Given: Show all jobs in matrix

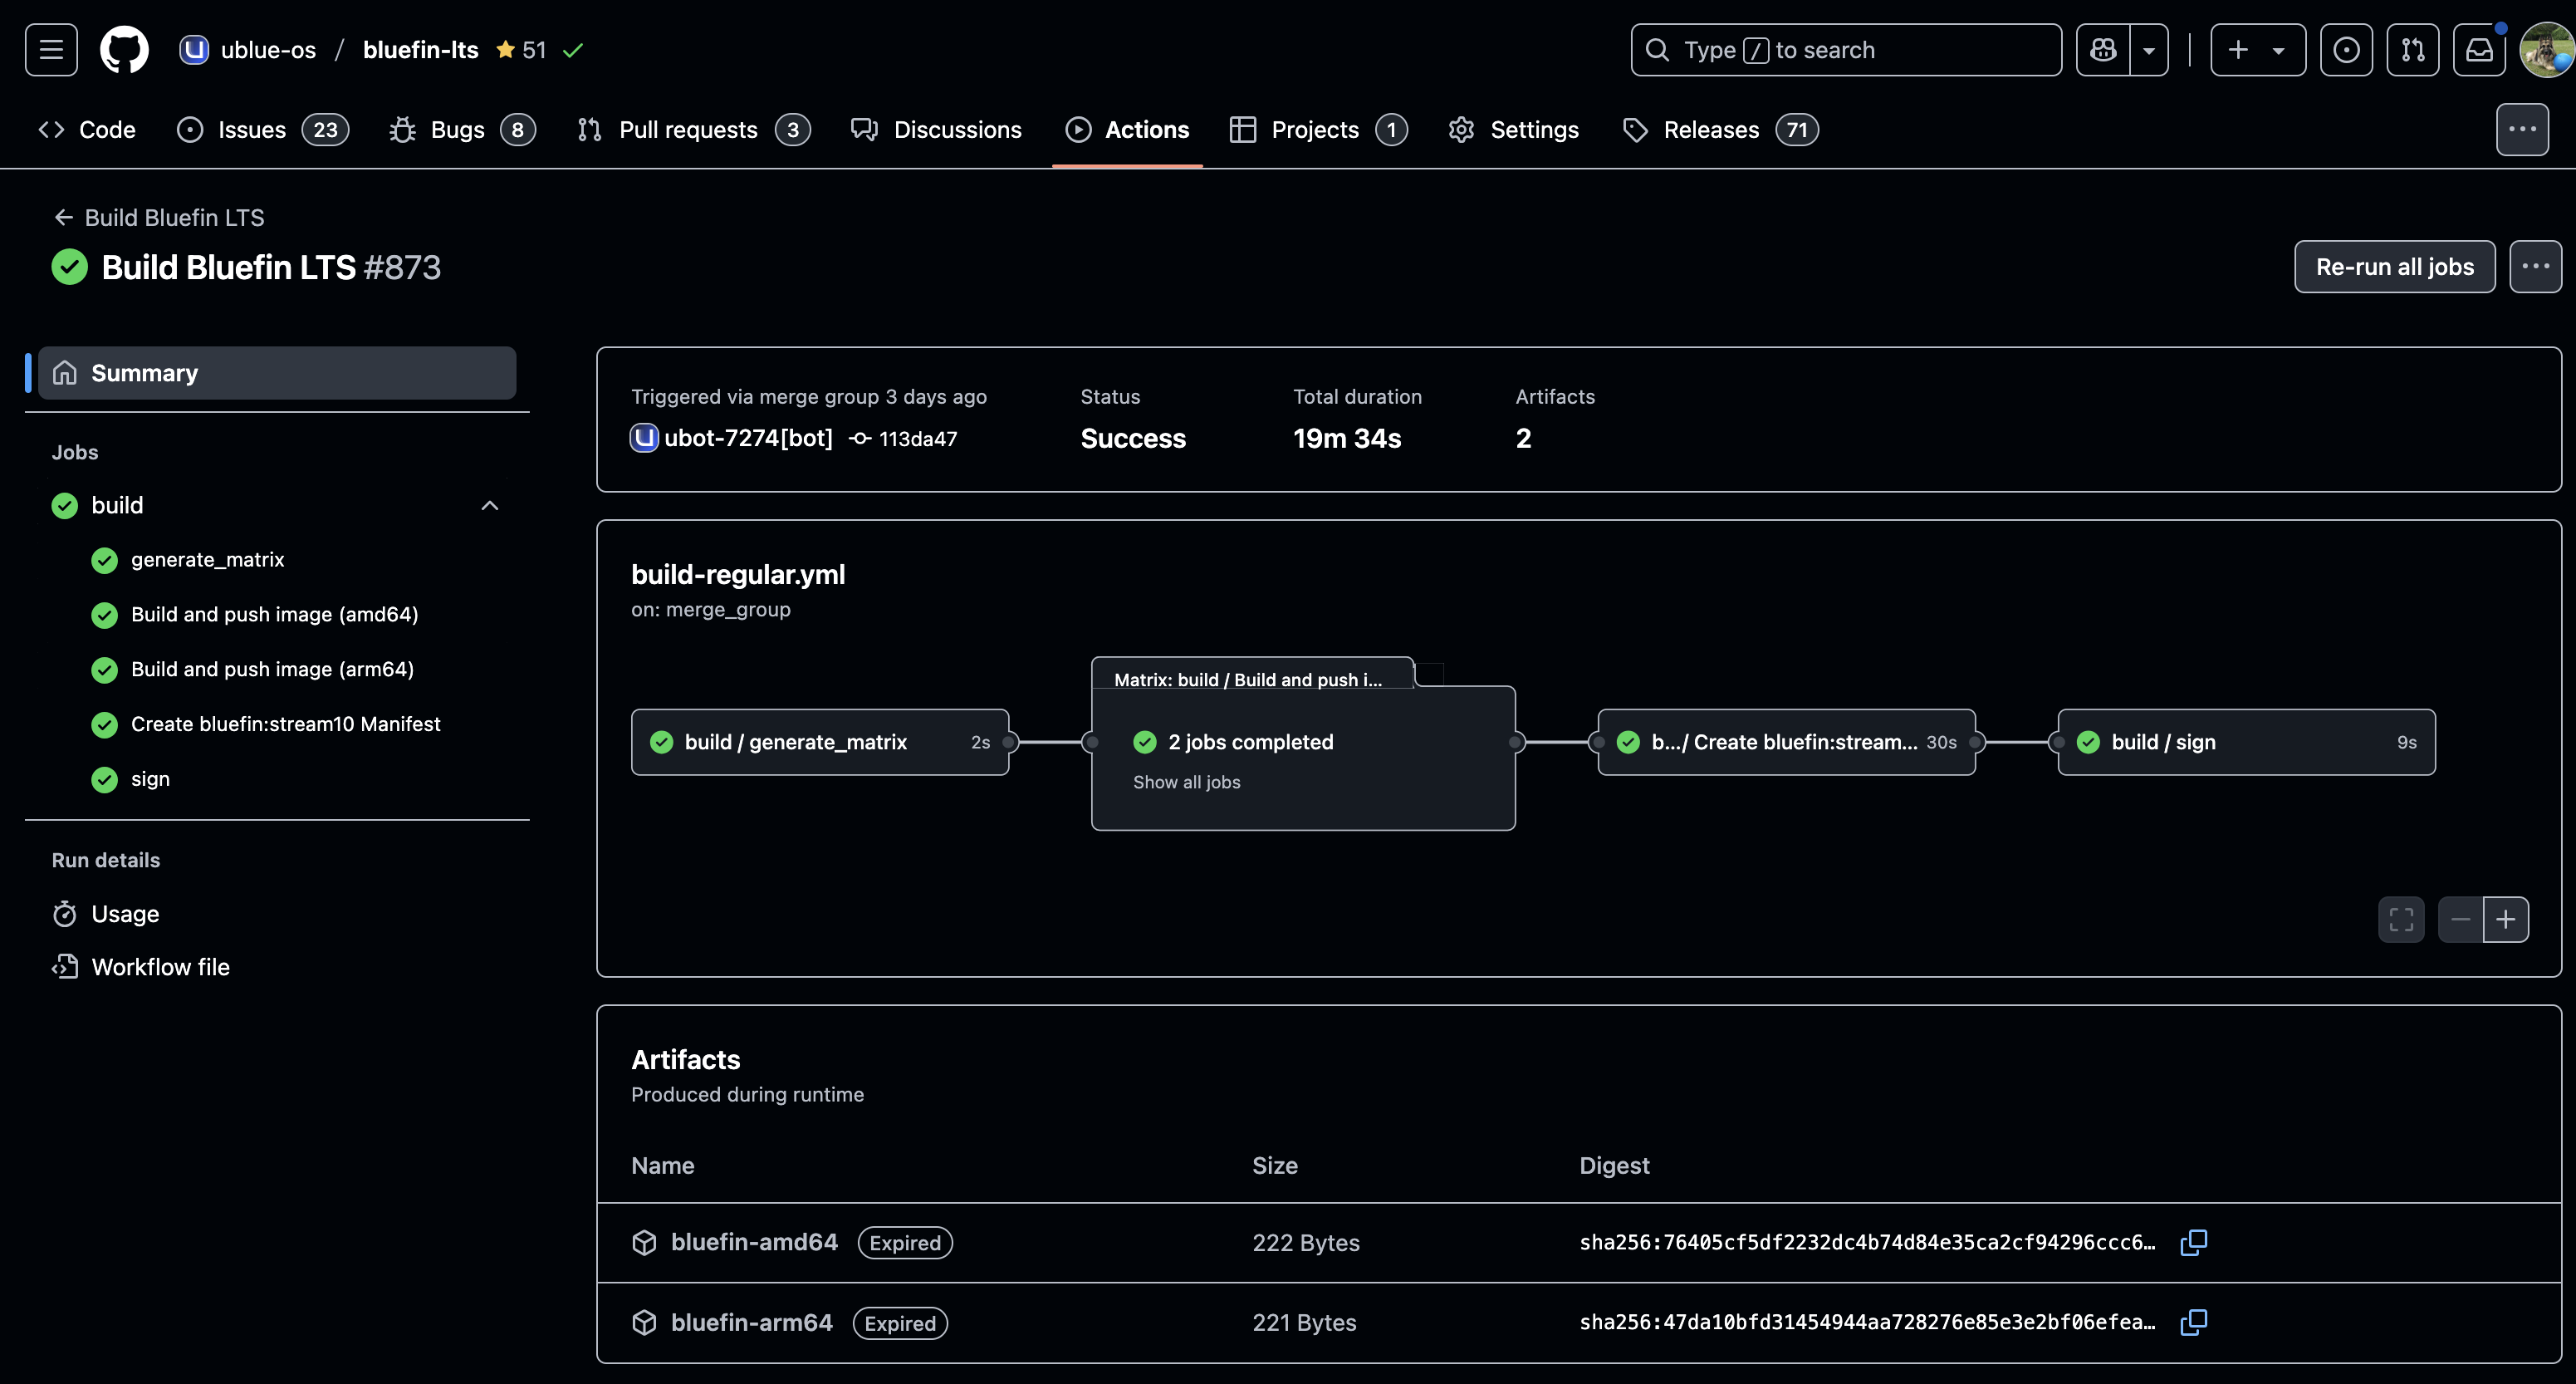Looking at the screenshot, I should 1186,783.
